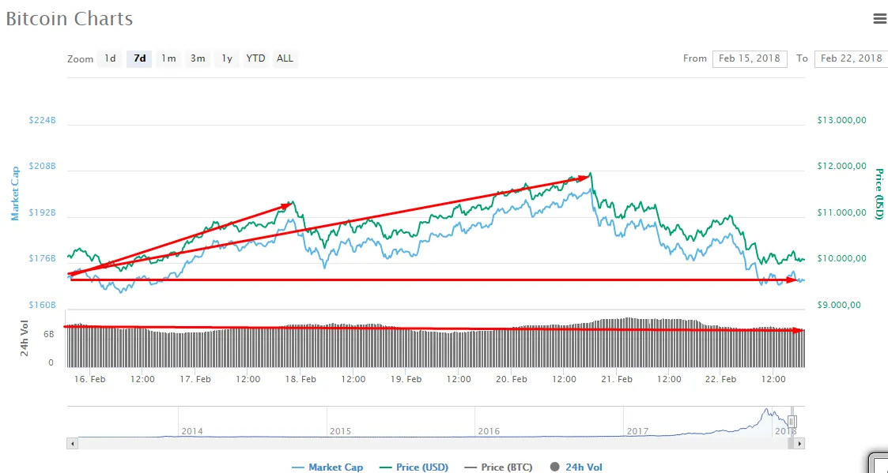This screenshot has height=473, width=888.
Task: Click the '24h Vol' axis title
Action: (x=25, y=338)
